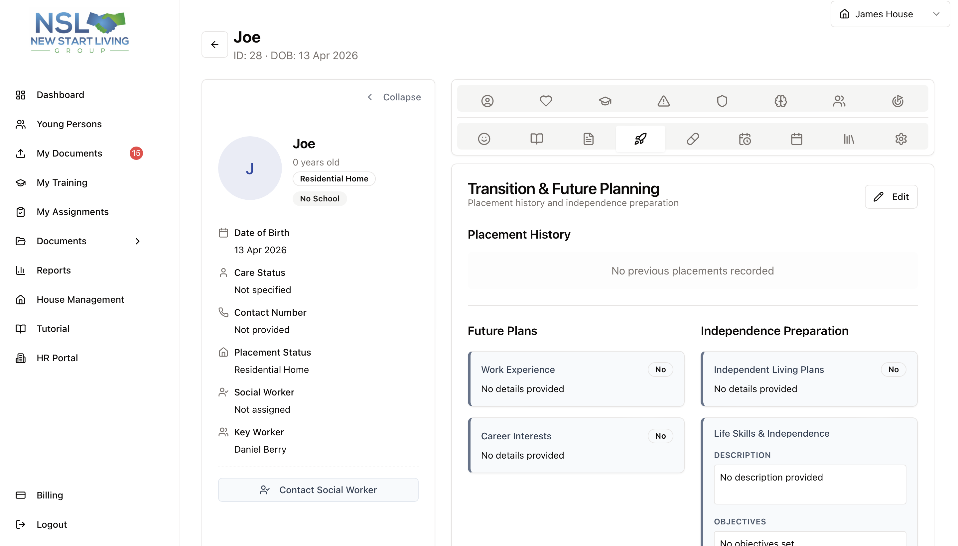Click the Career Interests card

[576, 445]
